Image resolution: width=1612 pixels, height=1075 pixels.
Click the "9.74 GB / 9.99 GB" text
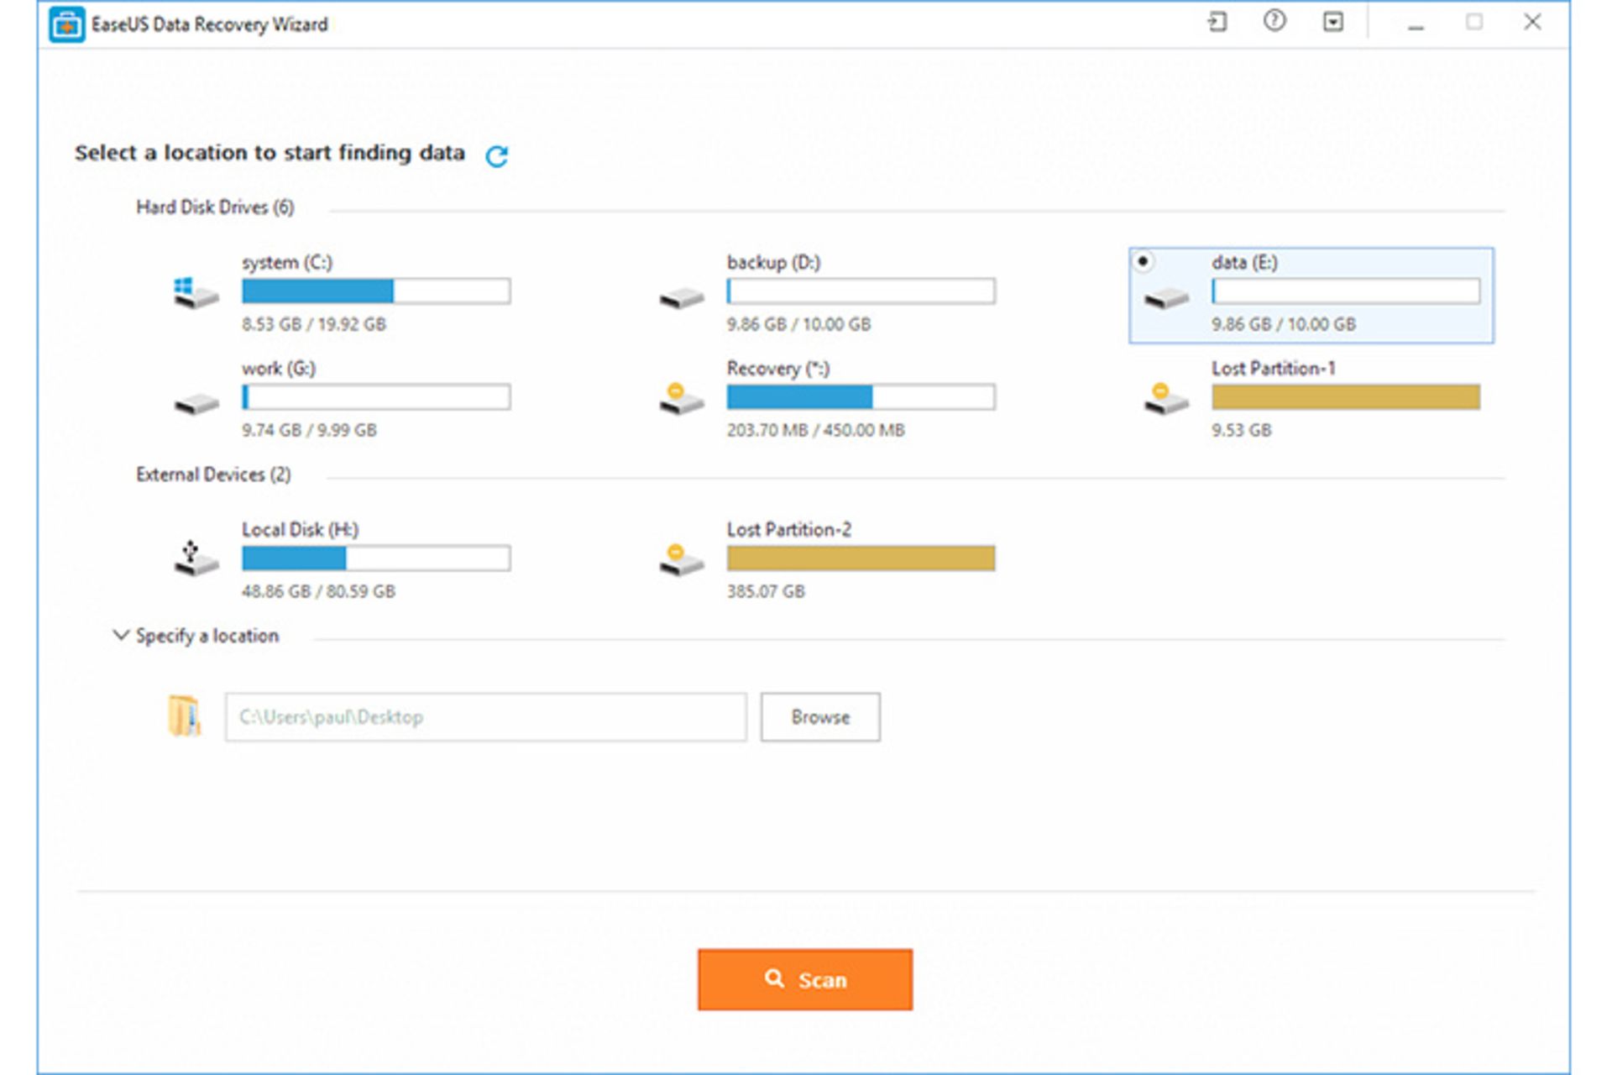(309, 430)
